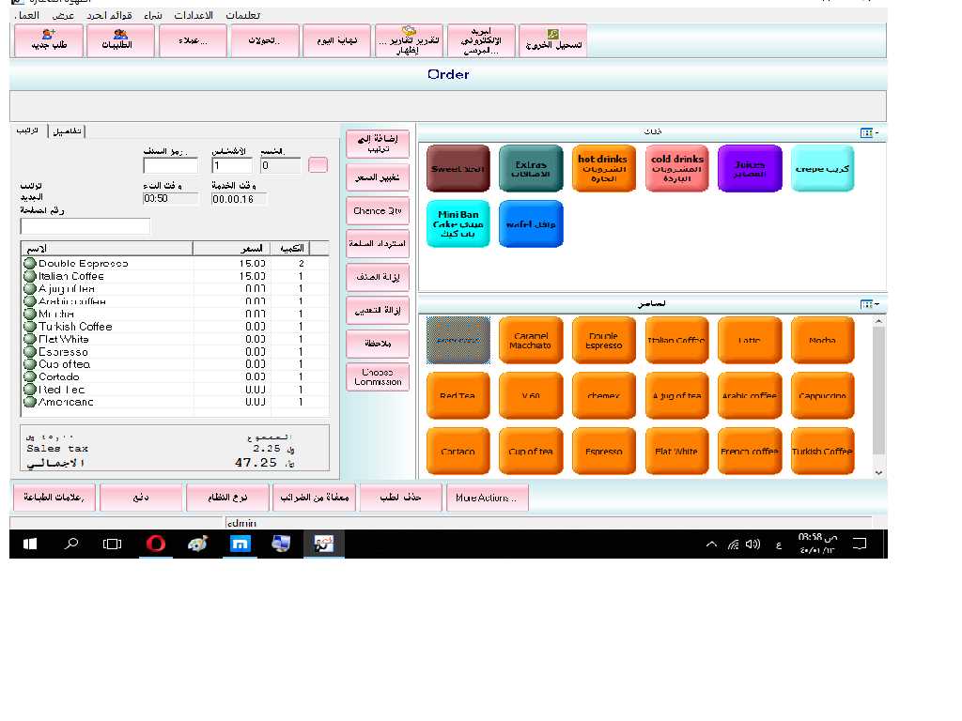
Task: Add Red Tea item tile
Action: tap(458, 395)
